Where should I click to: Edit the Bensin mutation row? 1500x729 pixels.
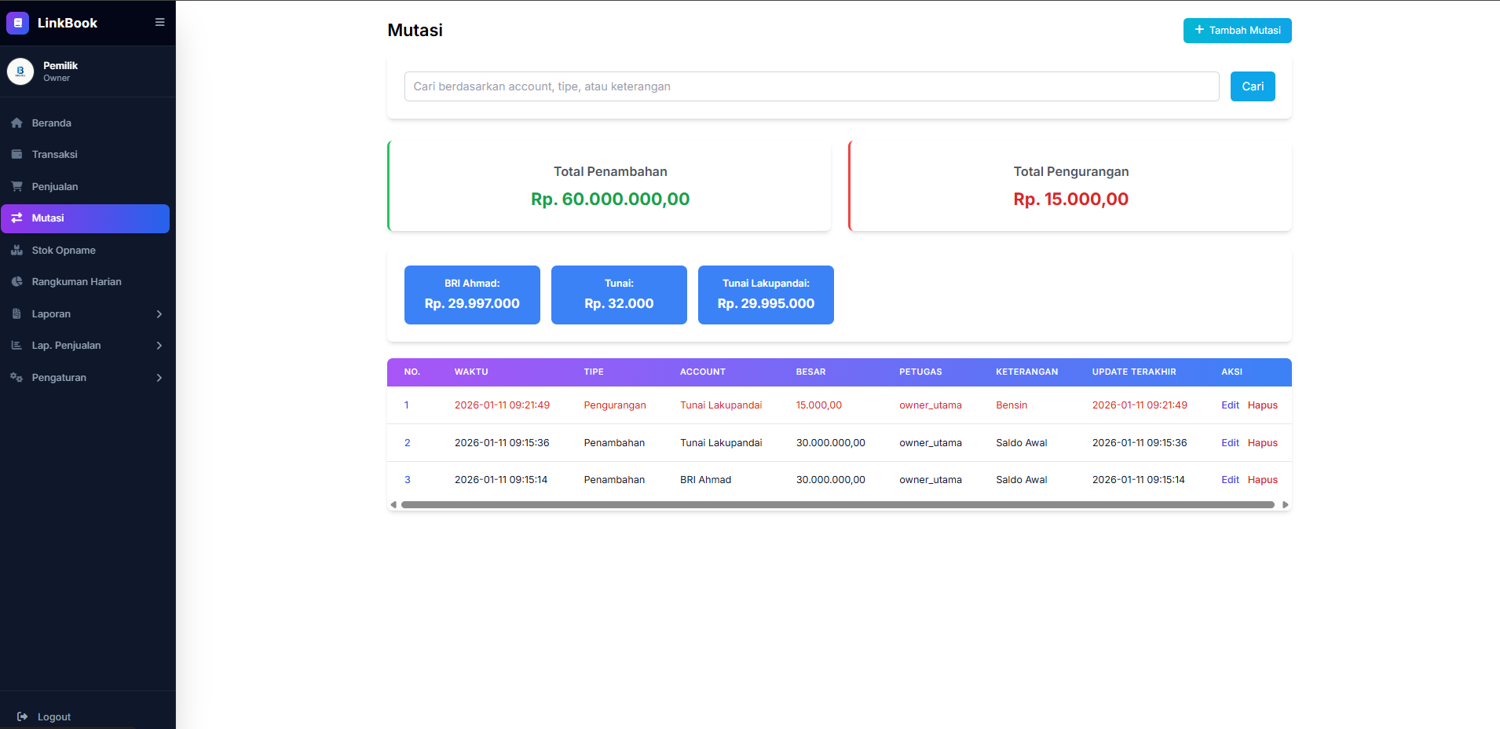[x=1230, y=405]
